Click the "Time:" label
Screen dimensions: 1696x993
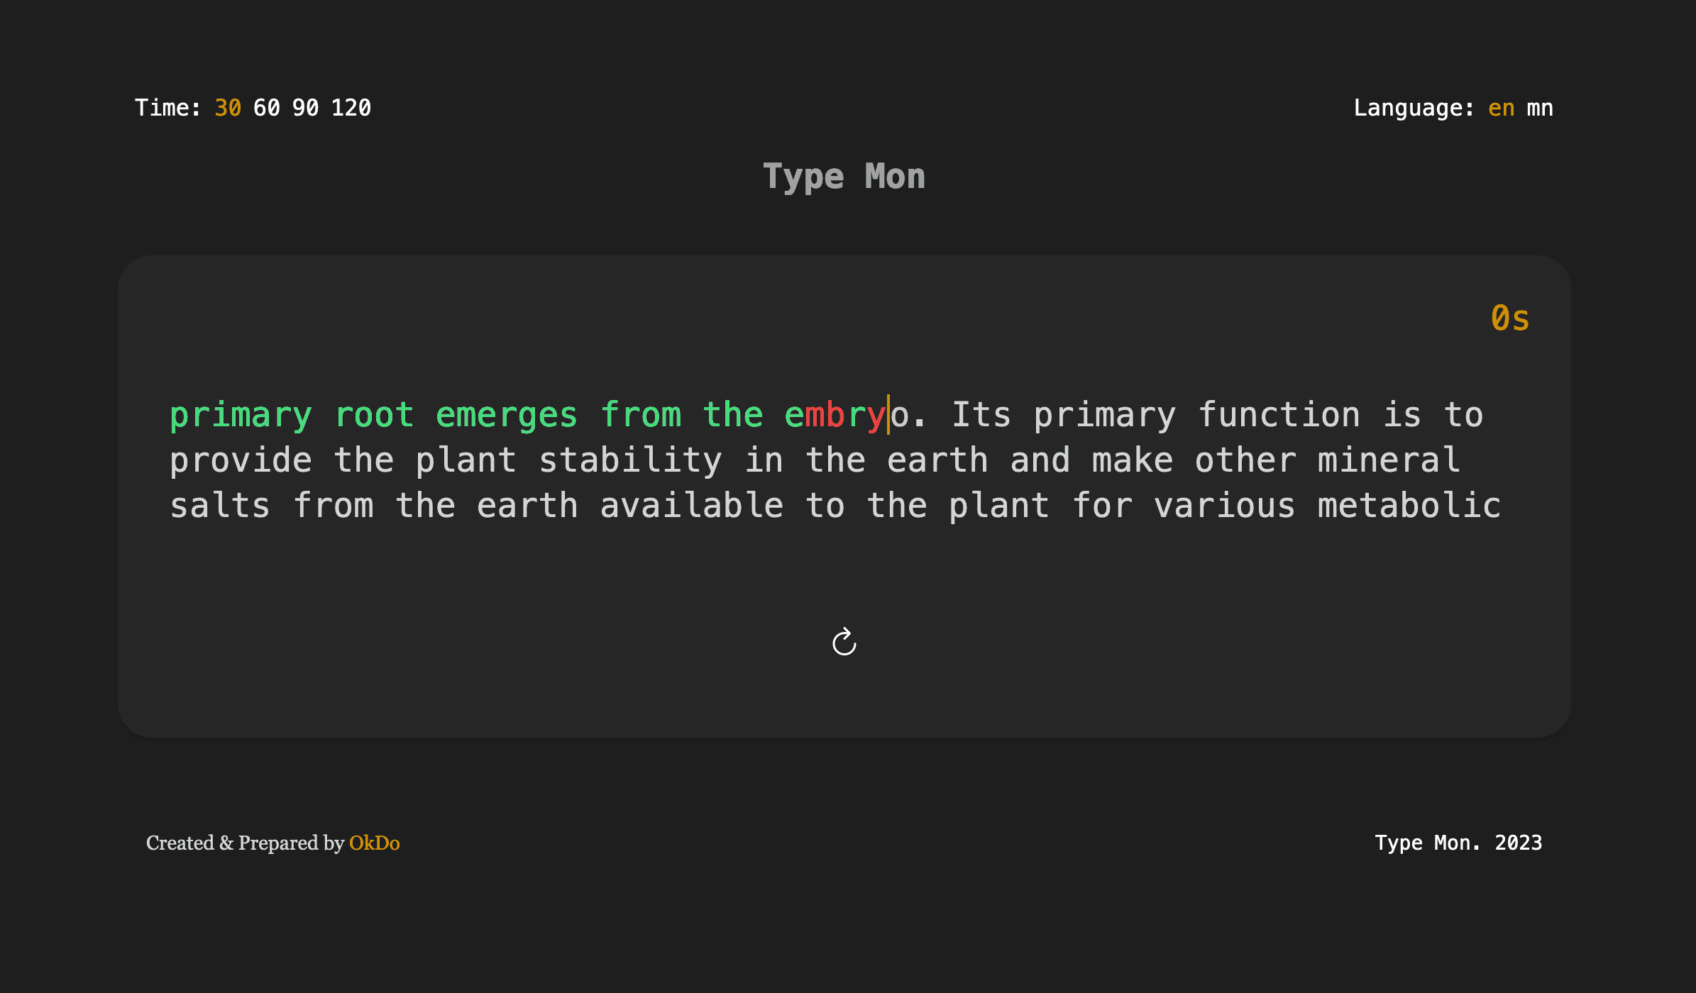pos(168,108)
